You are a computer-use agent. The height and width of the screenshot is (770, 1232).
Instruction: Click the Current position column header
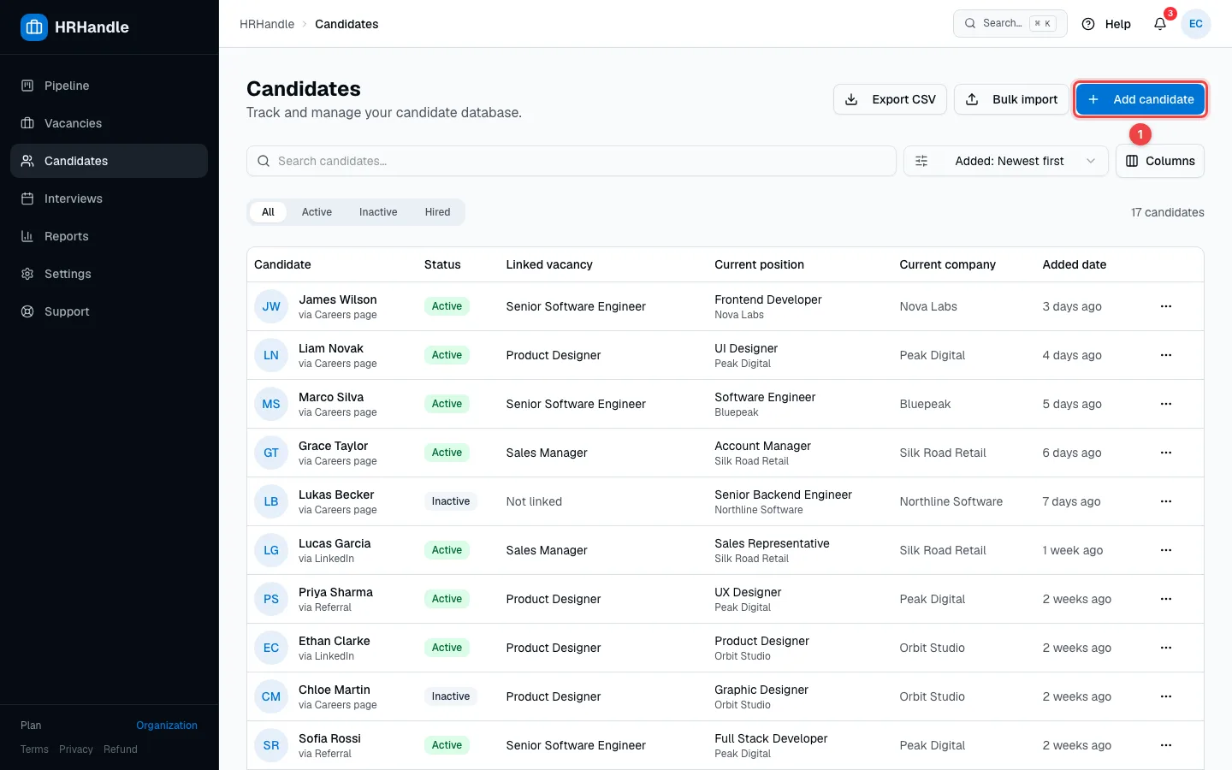(759, 264)
